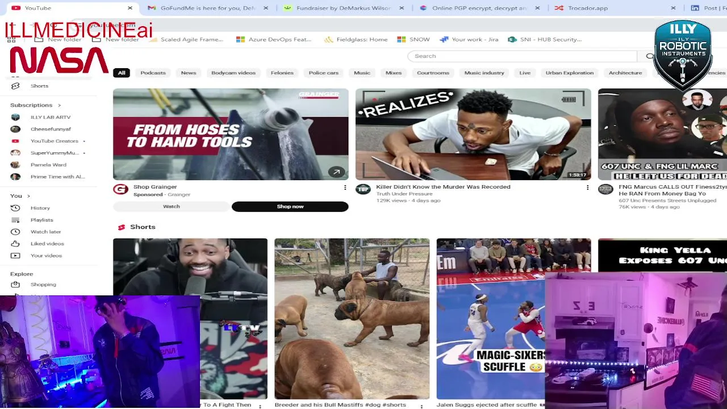The height and width of the screenshot is (409, 727).
Task: Click the search magnifier button
Action: (650, 56)
